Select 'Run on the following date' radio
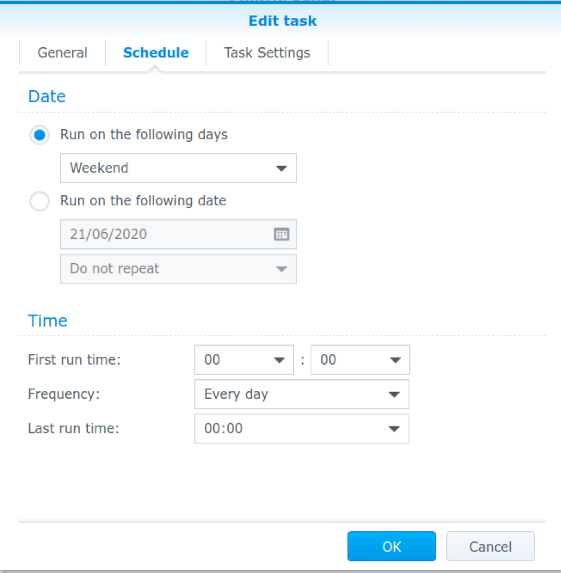Image resolution: width=561 pixels, height=573 pixels. coord(39,202)
